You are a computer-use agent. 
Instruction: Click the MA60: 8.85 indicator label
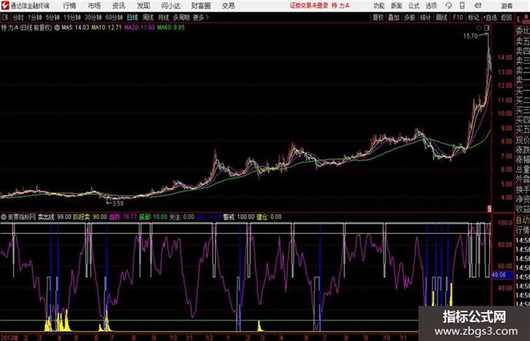170,27
